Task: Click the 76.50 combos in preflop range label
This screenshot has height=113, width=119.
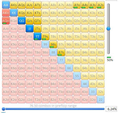Action: [x=53, y=106]
